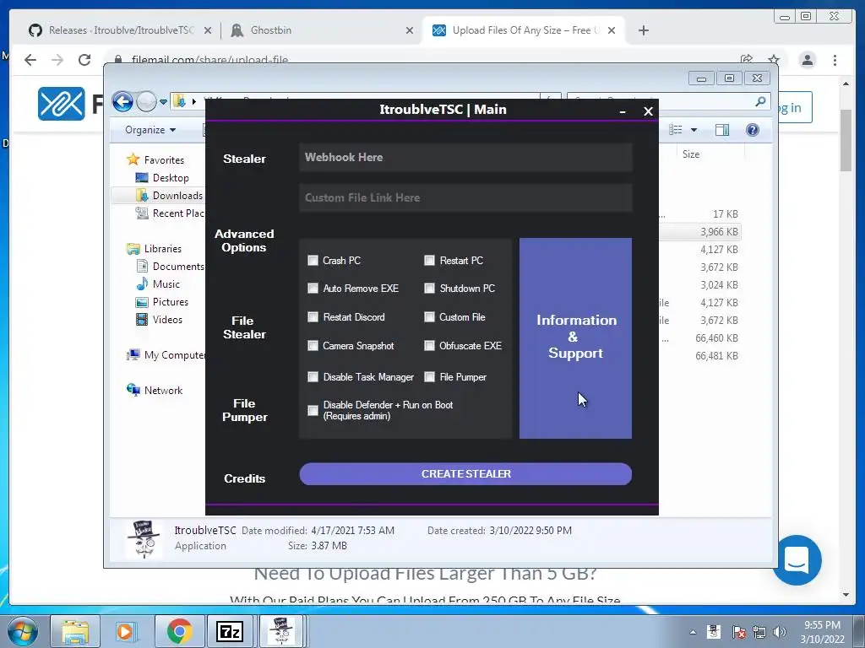Toggle the Restart Discord checkbox
Viewport: 865px width, 648px height.
[x=313, y=317]
